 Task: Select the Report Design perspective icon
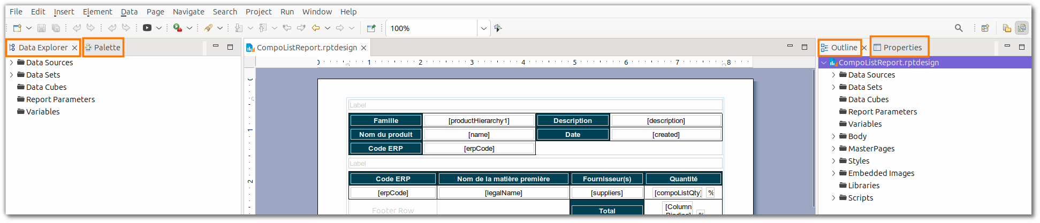pyautogui.click(x=1022, y=28)
